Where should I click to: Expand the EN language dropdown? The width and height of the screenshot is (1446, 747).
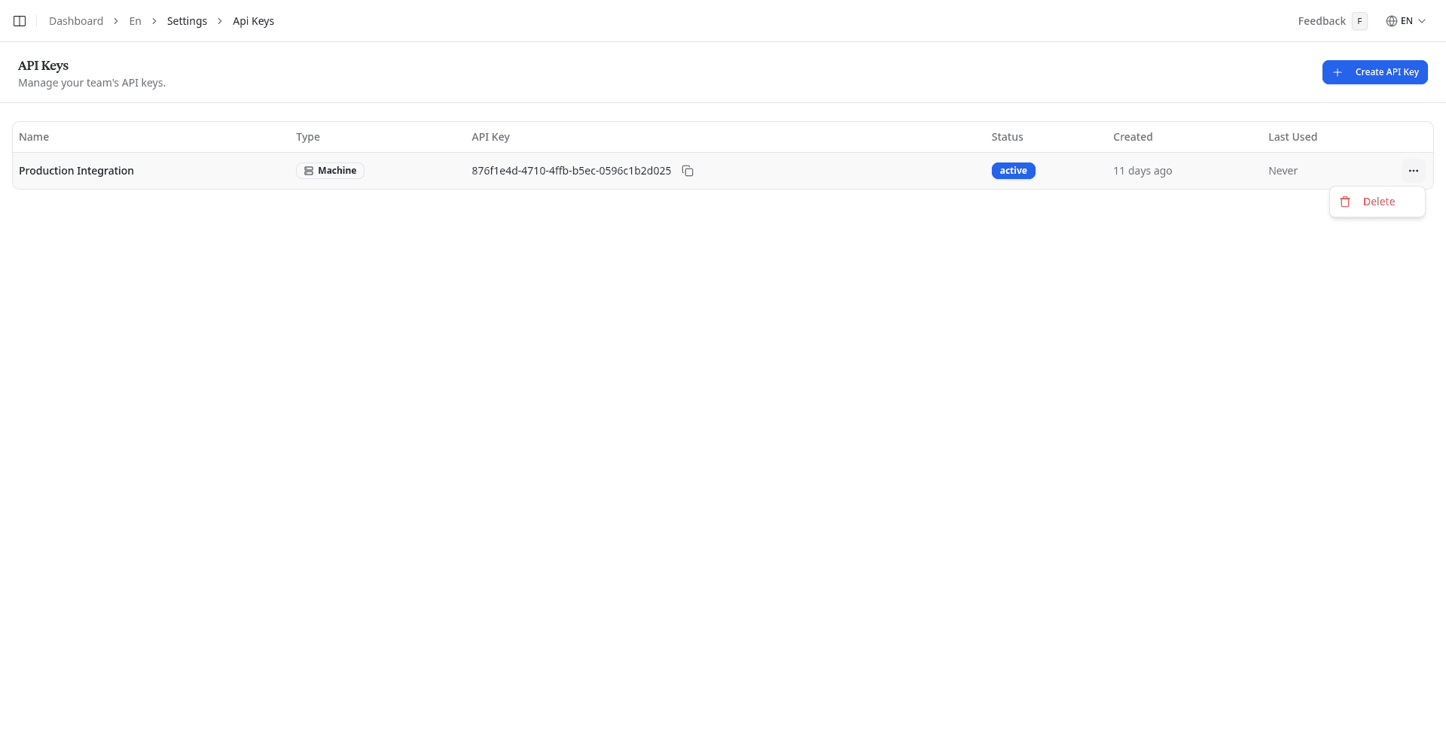(1407, 21)
